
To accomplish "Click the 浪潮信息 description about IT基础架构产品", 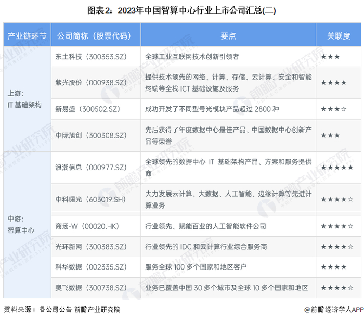I will (228, 168).
